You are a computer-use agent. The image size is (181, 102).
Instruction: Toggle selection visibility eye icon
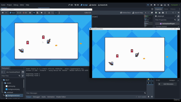click(30, 13)
